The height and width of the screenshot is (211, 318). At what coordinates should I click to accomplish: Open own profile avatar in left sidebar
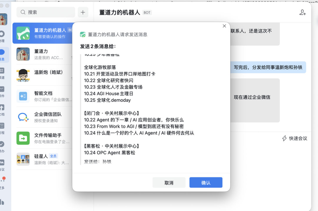click(4, 19)
